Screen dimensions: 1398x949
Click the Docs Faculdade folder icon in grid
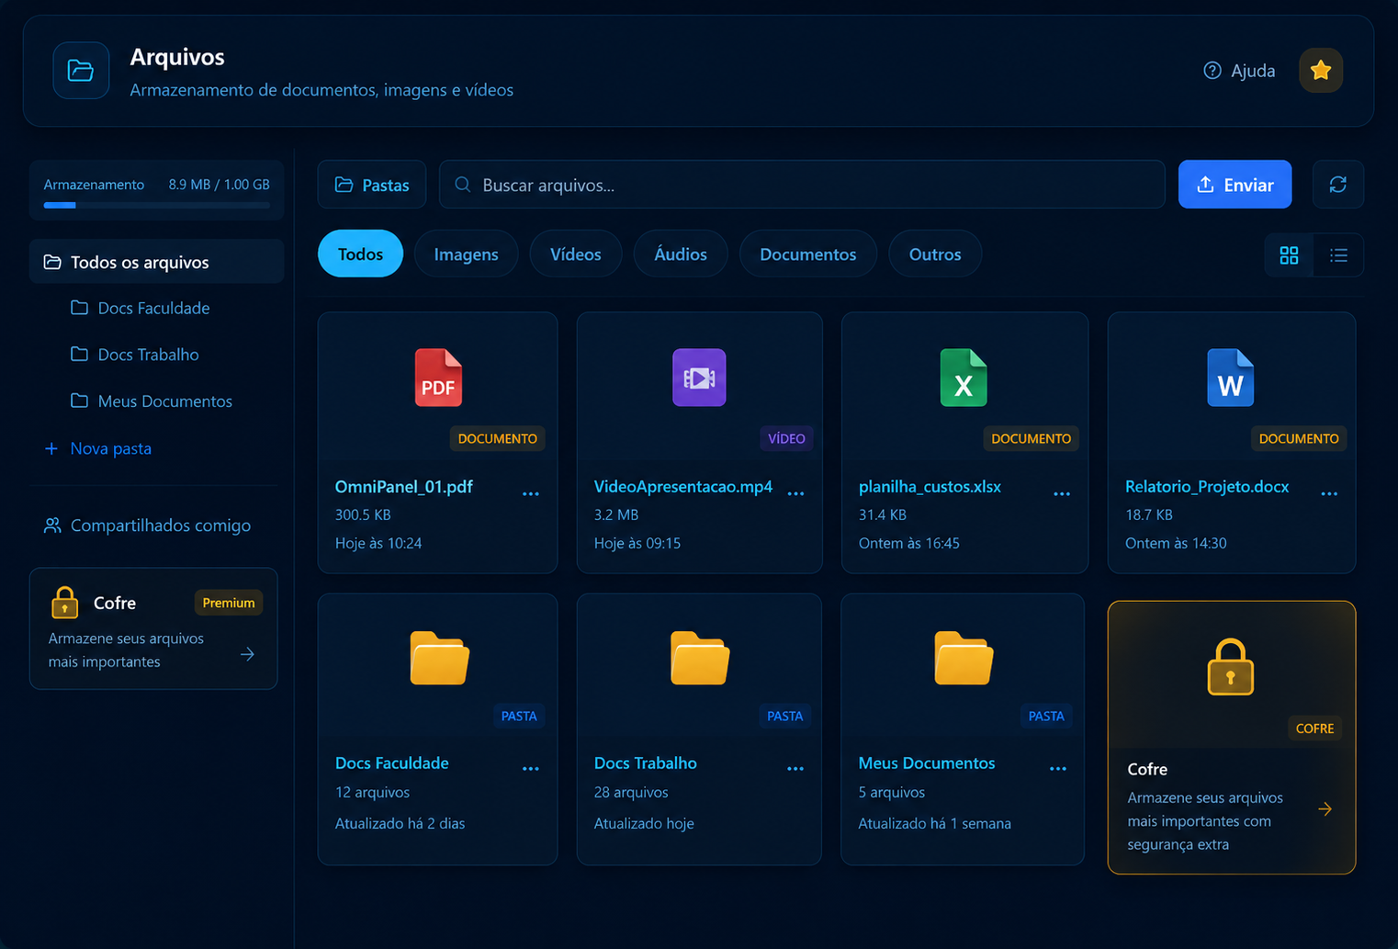point(439,658)
